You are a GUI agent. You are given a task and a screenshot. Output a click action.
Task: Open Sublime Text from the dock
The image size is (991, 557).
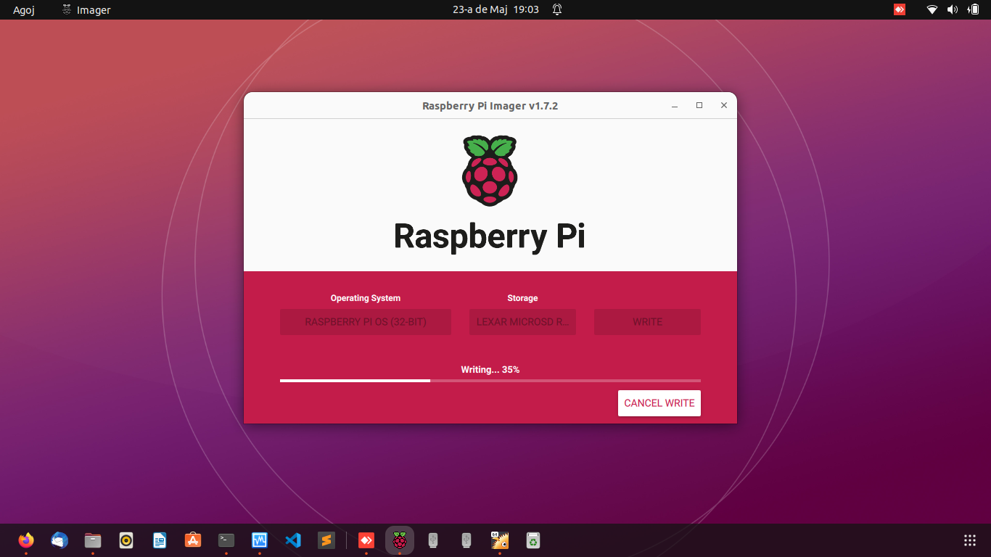(x=326, y=540)
